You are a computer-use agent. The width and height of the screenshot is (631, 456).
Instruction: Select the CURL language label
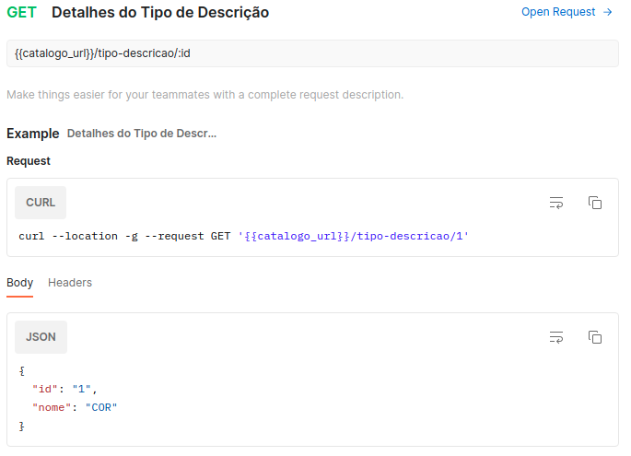[41, 203]
